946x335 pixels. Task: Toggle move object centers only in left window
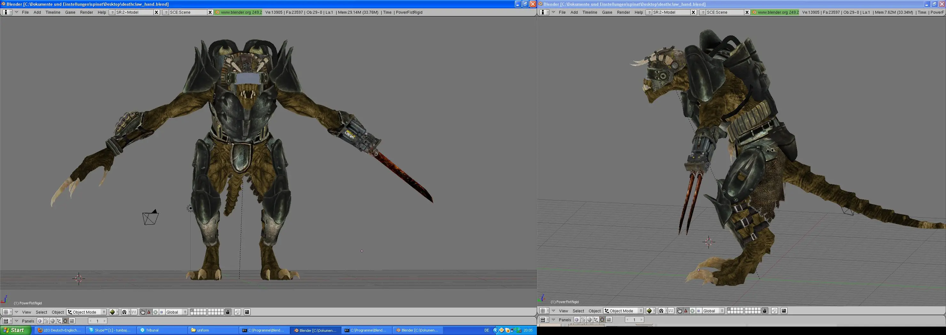134,312
